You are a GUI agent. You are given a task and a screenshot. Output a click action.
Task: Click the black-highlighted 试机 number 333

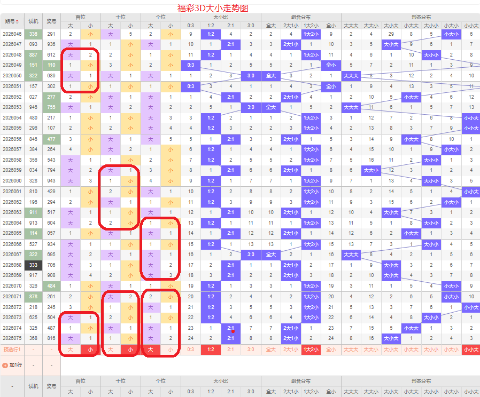click(33, 265)
